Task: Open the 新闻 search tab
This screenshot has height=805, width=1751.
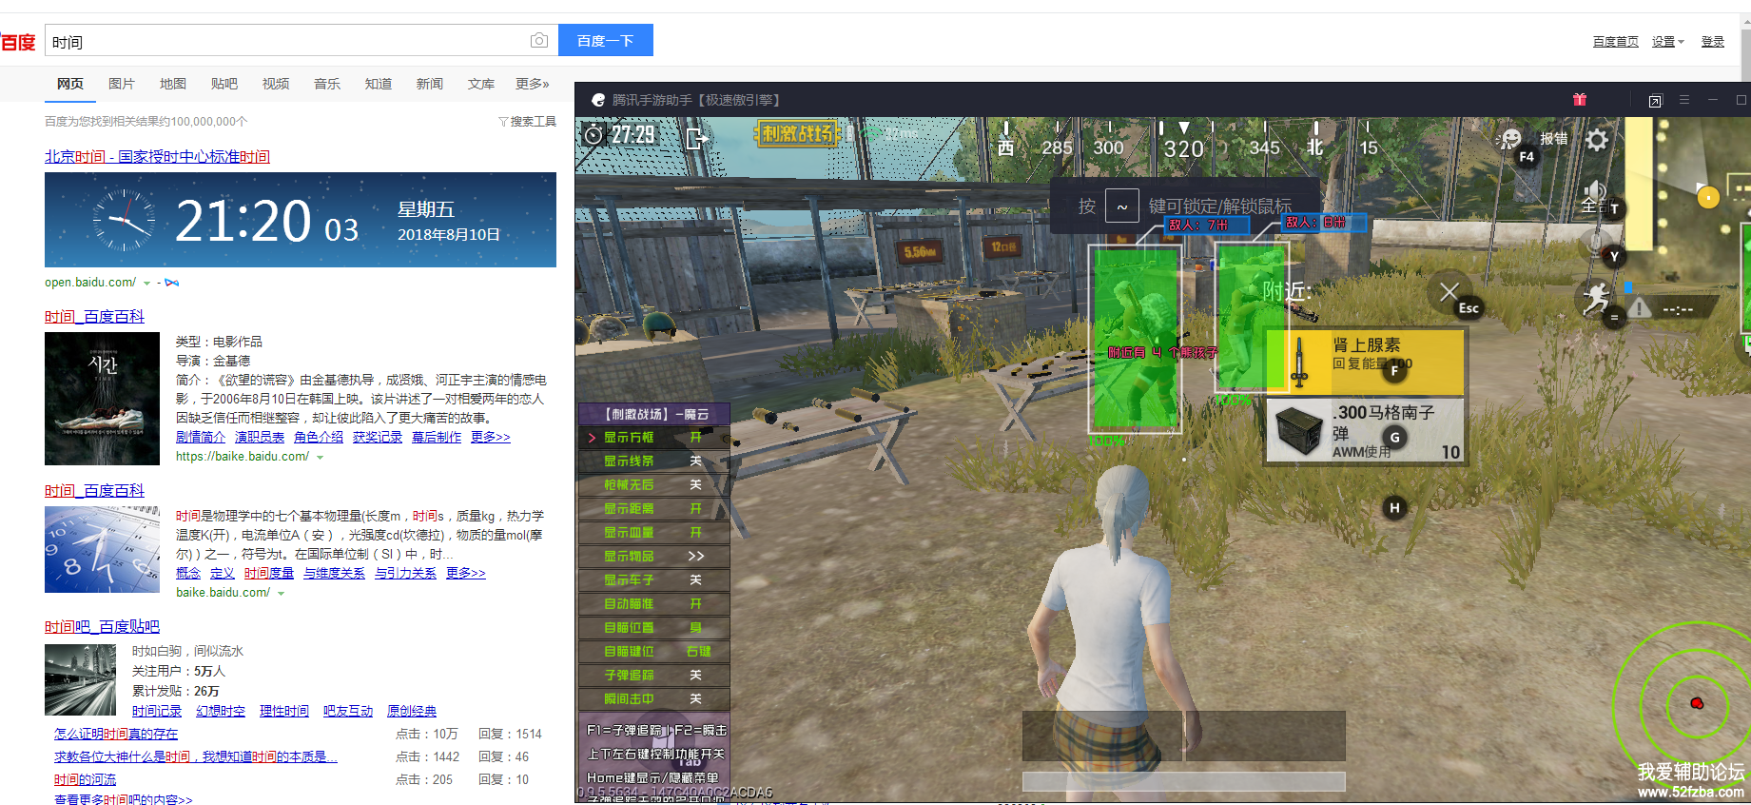Action: (430, 84)
